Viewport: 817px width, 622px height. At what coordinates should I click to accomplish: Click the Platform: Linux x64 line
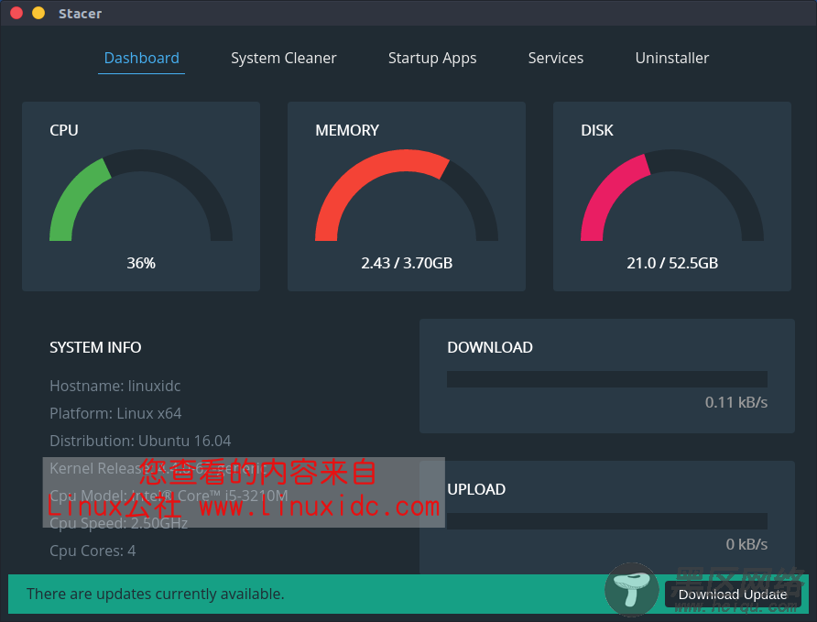coord(115,414)
